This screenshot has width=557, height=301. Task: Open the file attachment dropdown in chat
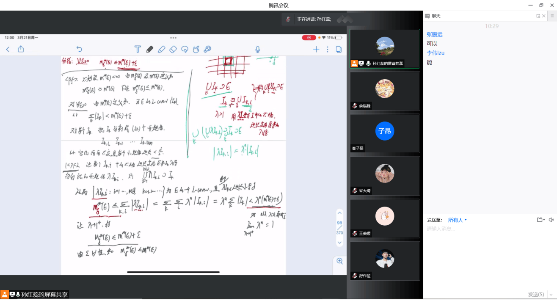[540, 220]
